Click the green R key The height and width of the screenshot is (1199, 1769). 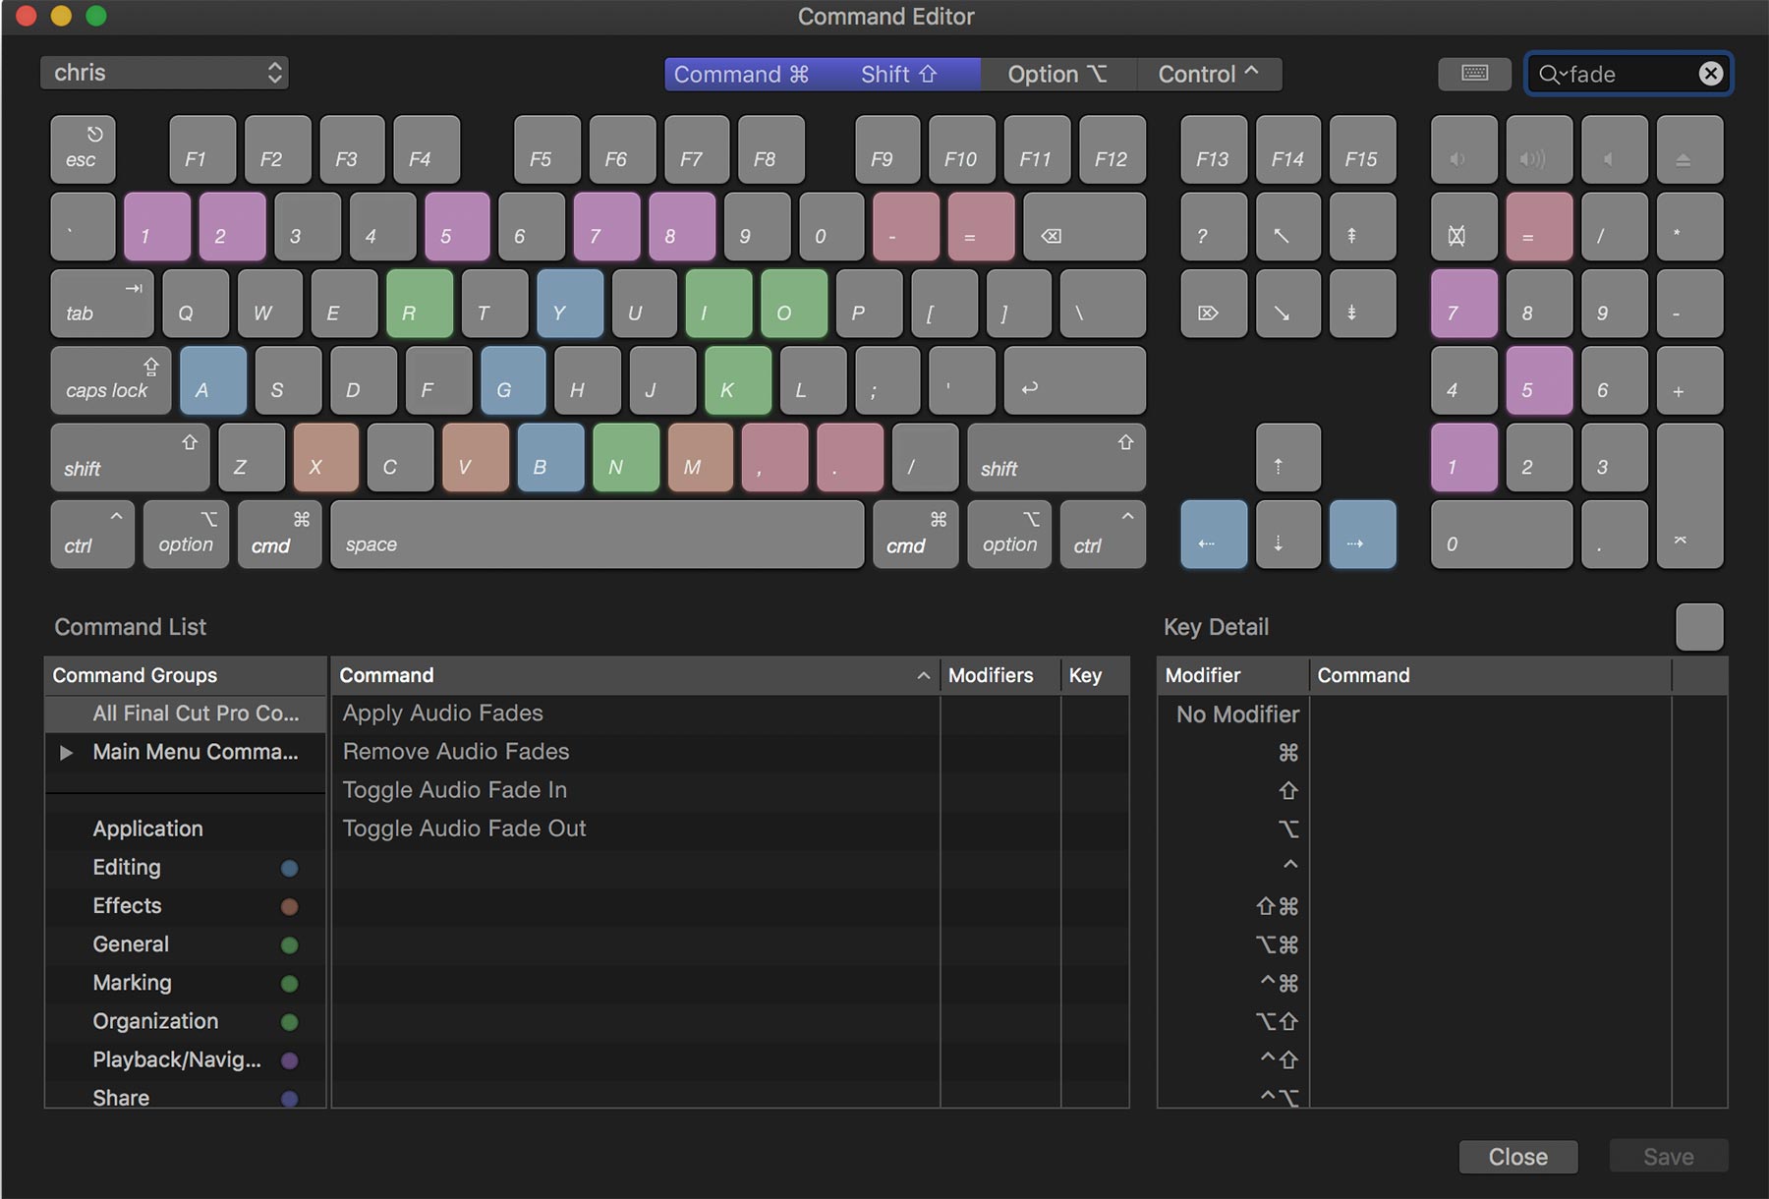click(420, 304)
